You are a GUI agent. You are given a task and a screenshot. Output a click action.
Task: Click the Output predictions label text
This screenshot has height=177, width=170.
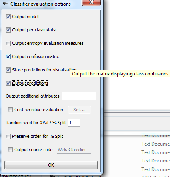tap(30, 83)
